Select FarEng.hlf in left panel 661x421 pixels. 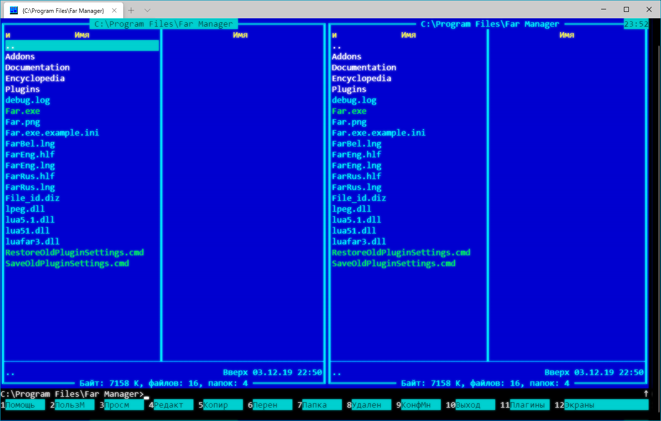click(30, 154)
